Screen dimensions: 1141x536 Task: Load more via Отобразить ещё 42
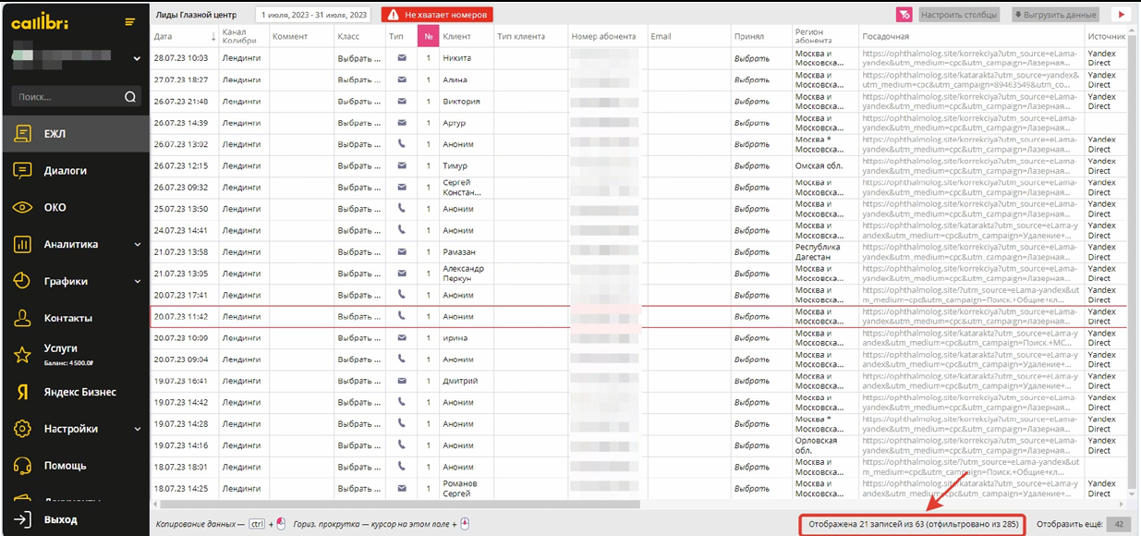click(x=1118, y=525)
